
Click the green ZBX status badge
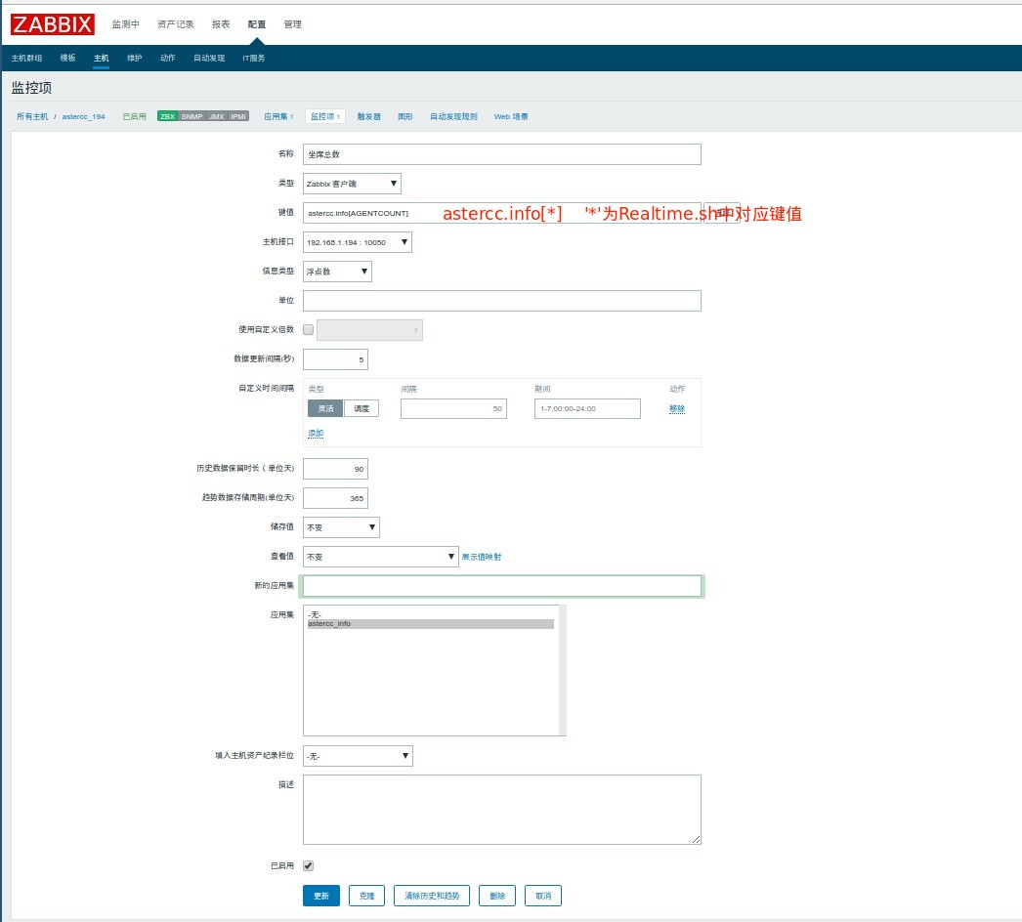point(168,116)
